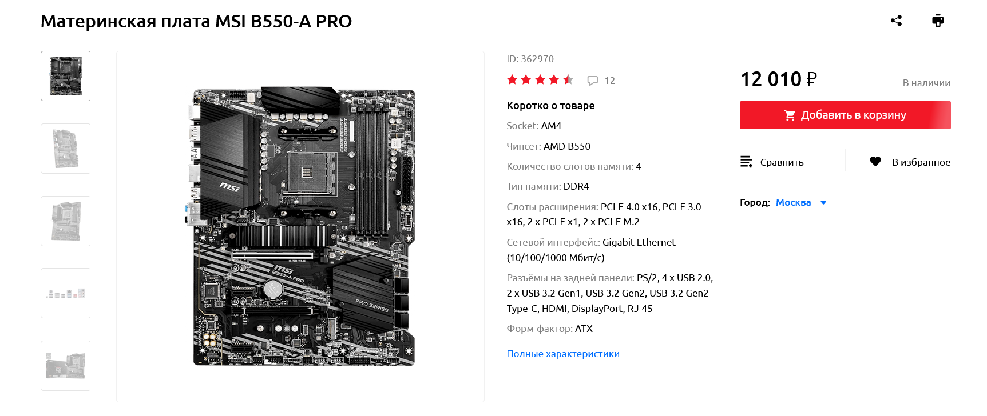987x416 pixels.
Task: Click the heart favorites icon
Action: click(x=875, y=162)
